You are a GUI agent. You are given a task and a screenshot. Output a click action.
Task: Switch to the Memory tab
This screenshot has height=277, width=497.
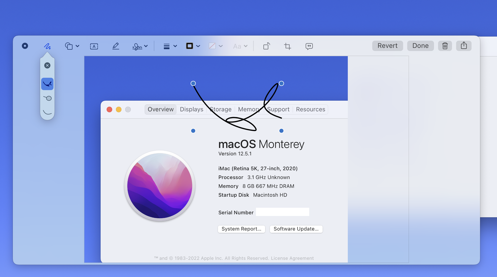[x=249, y=109]
